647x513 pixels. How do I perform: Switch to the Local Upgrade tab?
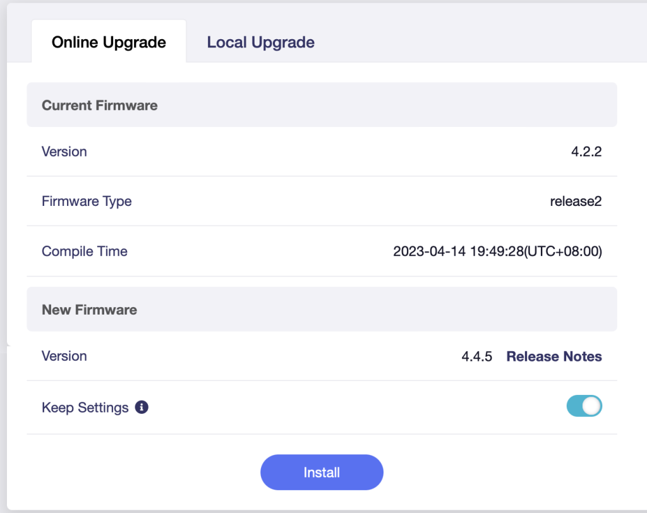point(260,42)
